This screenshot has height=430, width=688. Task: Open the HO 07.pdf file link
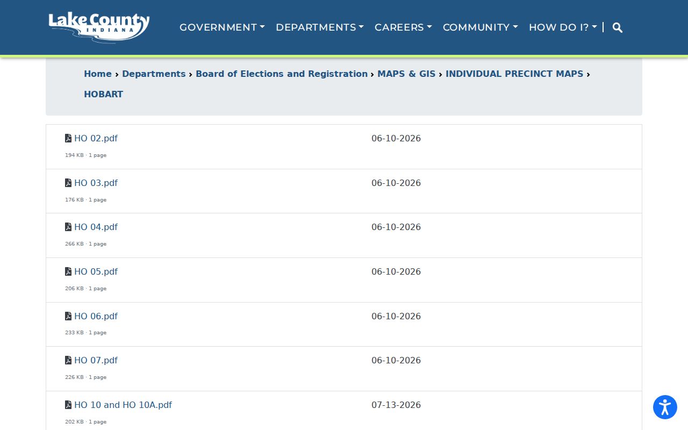[x=96, y=360]
